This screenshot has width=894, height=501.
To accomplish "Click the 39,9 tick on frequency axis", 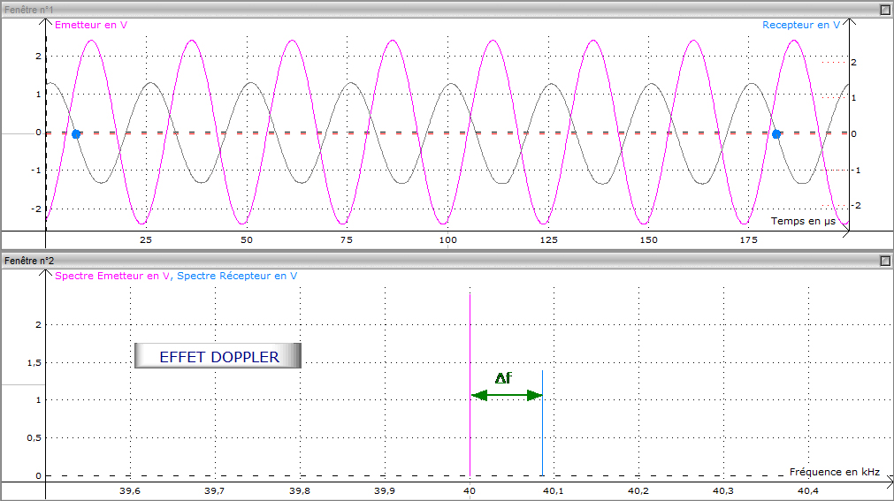I will pyautogui.click(x=385, y=490).
